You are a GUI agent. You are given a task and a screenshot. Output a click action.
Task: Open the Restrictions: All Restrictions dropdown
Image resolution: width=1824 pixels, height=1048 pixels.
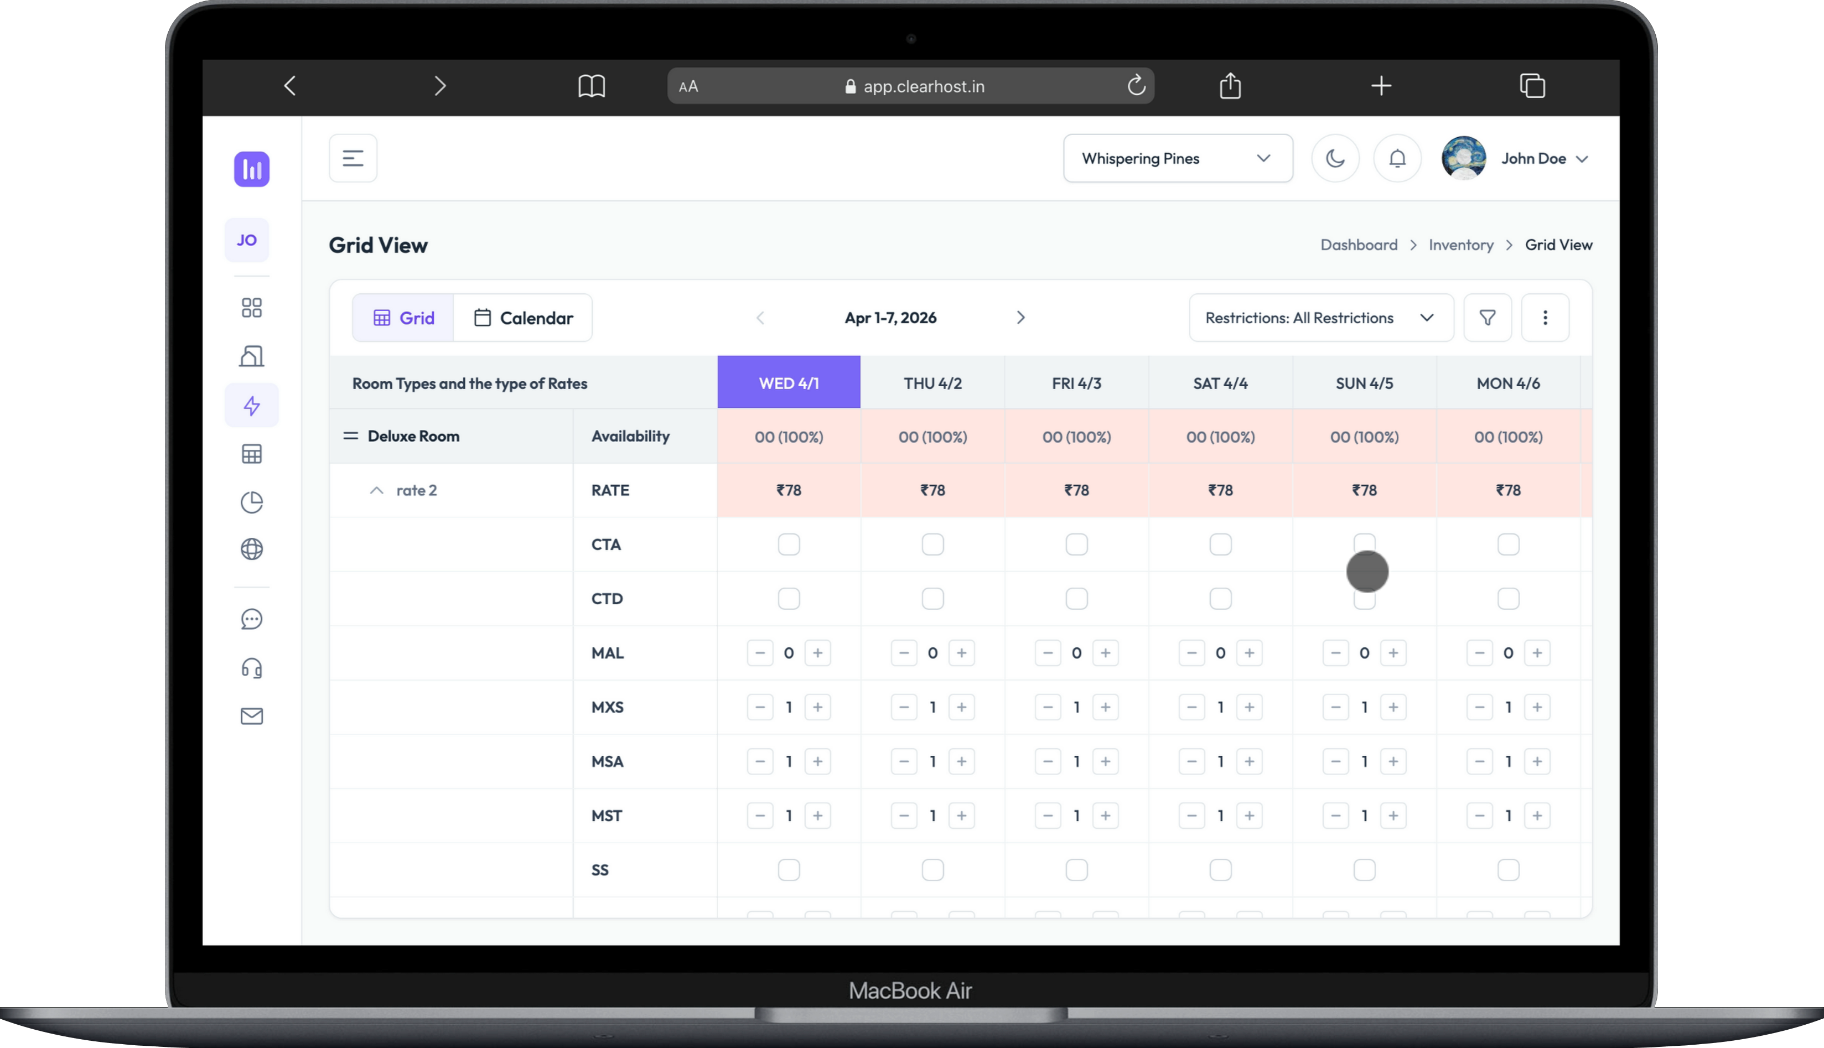click(1320, 318)
